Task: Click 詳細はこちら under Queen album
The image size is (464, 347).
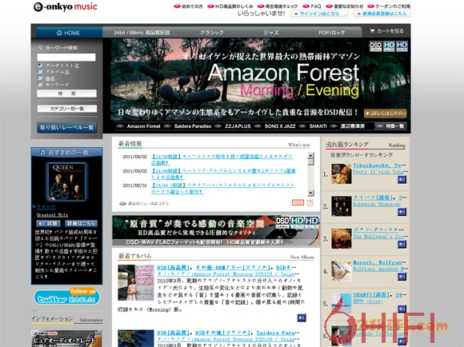Action: click(81, 223)
